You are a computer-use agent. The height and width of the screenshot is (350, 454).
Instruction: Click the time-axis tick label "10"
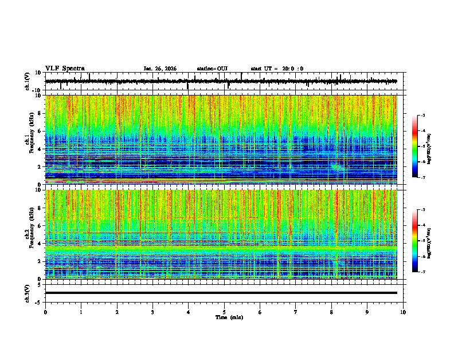[403, 312]
